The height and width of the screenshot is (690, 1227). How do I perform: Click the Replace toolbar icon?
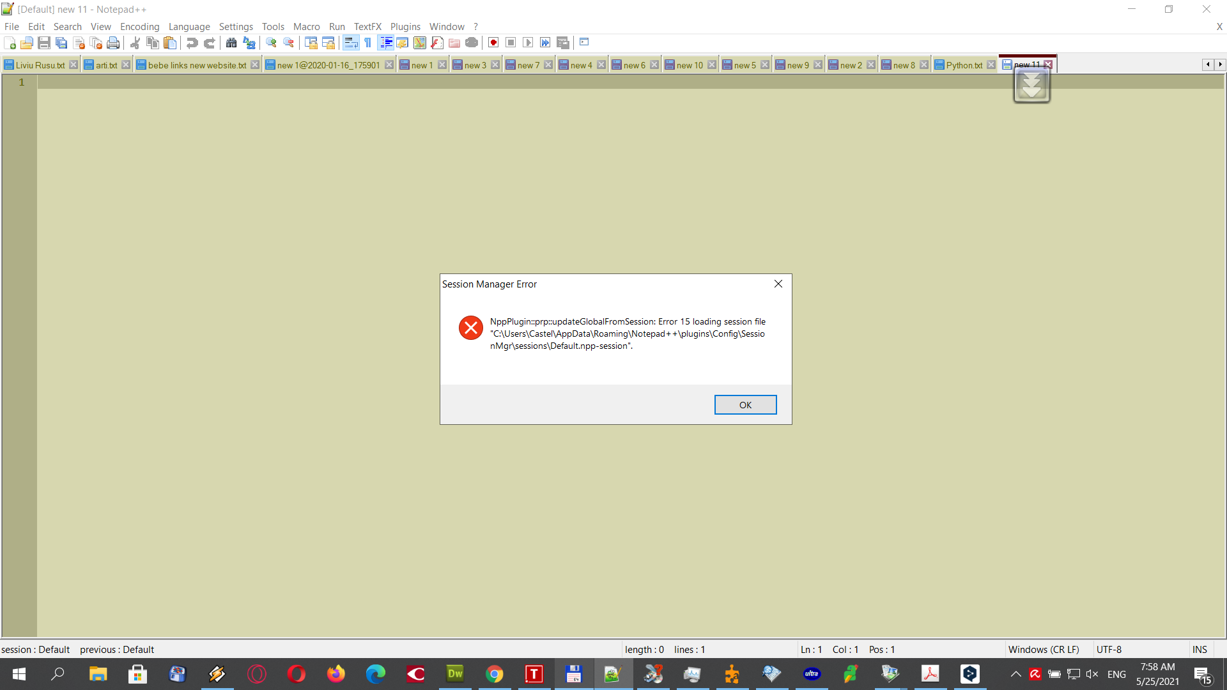[x=249, y=43]
